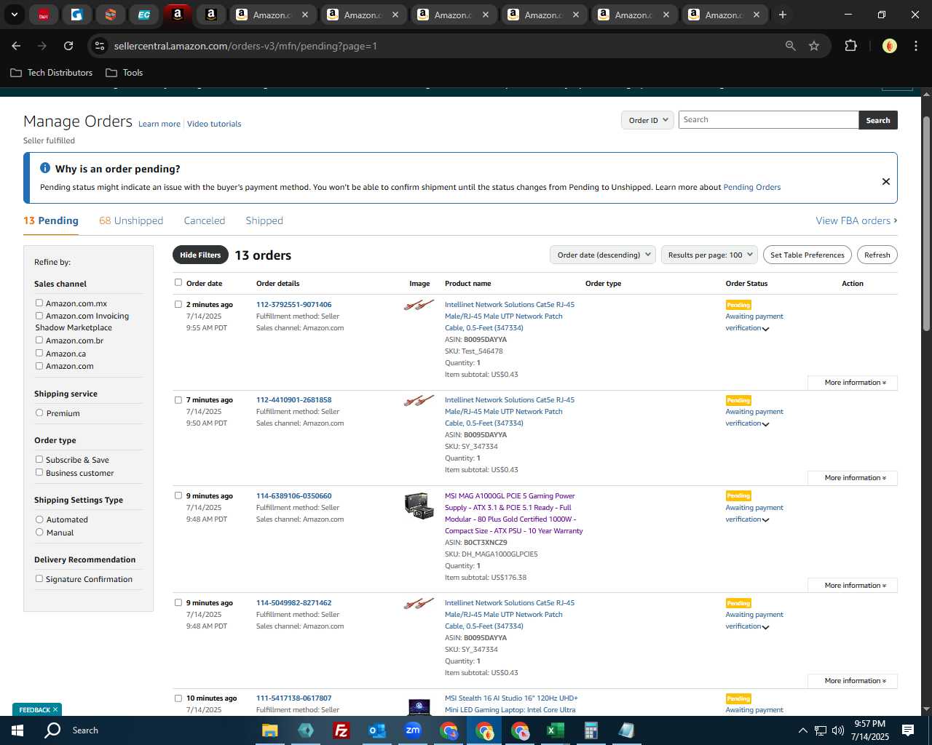This screenshot has width=932, height=745.
Task: Open the Order date (descending) sort dropdown
Action: click(603, 255)
